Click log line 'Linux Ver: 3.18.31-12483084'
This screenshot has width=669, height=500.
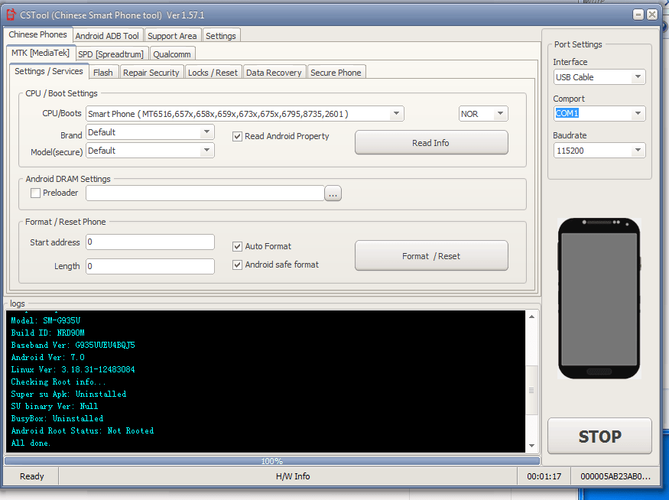click(73, 369)
